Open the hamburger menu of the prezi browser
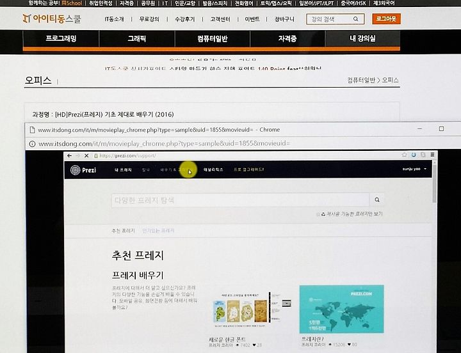The height and width of the screenshot is (353, 461). [x=432, y=155]
